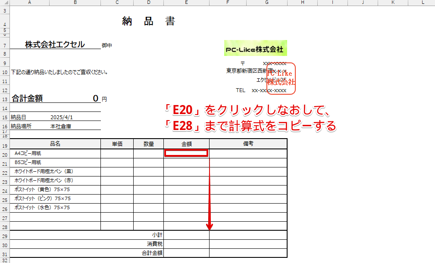Click the 本社倉庫 cell
The height and width of the screenshot is (263, 435).
[x=61, y=126]
